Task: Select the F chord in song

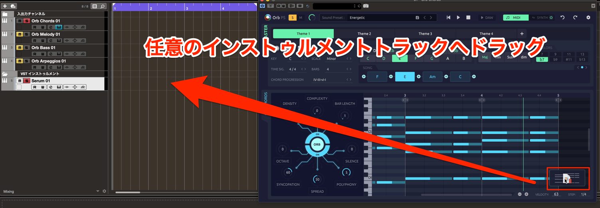Action: click(377, 77)
